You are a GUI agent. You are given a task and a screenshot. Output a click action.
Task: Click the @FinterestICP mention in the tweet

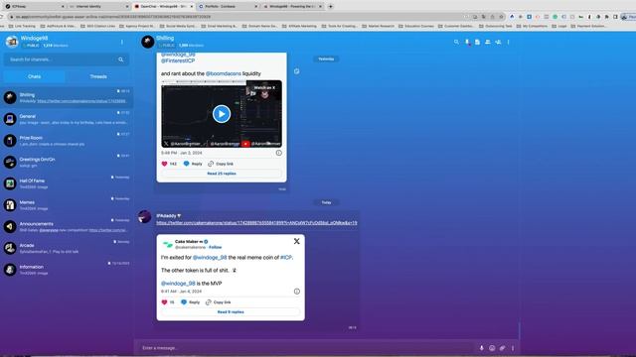tap(178, 60)
